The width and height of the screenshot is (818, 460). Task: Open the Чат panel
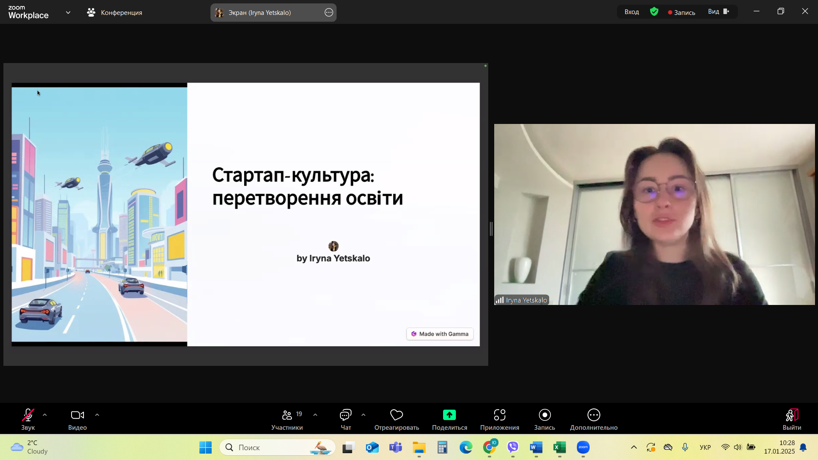346,419
